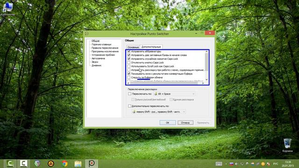Open 'Дневник' settings section

click(x=97, y=65)
